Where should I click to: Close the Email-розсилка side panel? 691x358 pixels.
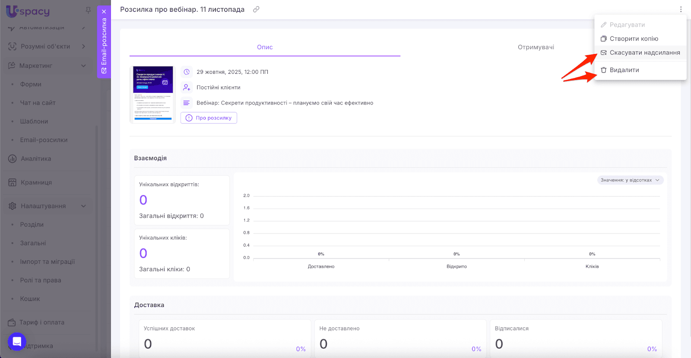[104, 12]
